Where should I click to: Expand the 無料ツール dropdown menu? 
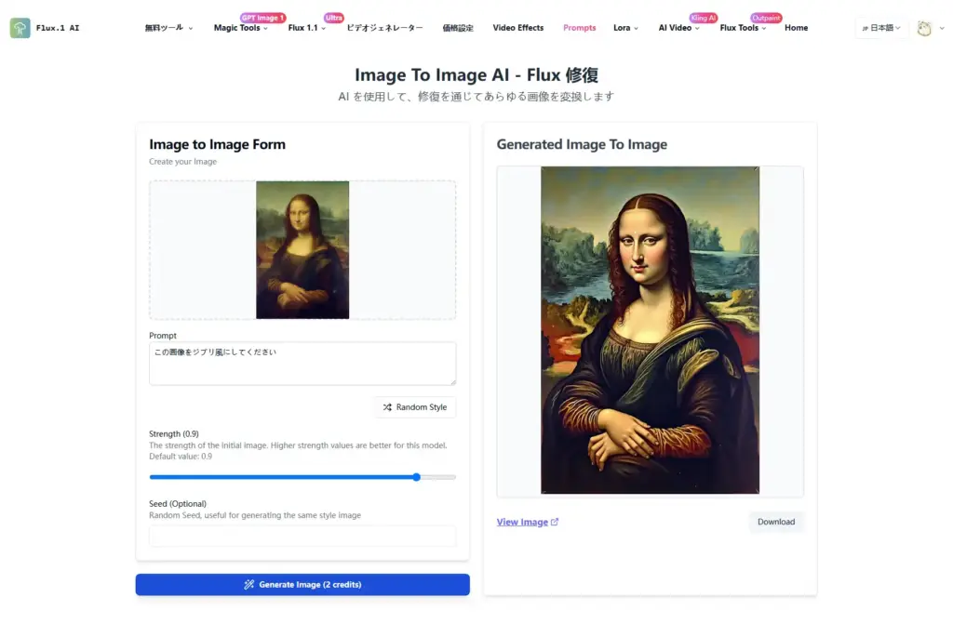[168, 28]
